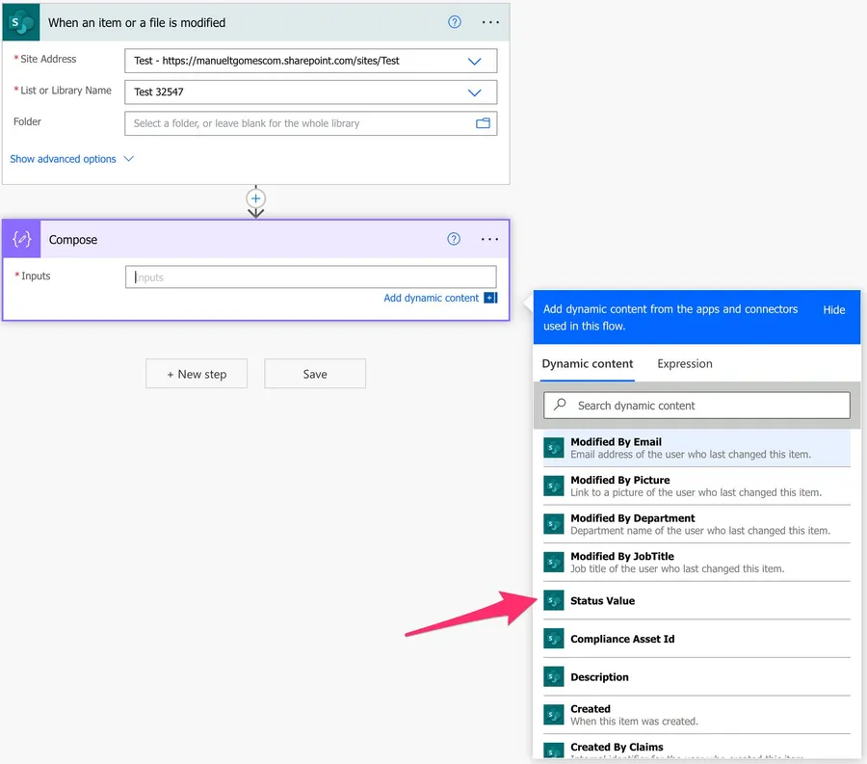Image resolution: width=867 pixels, height=764 pixels.
Task: Select the Dynamic content tab
Action: tap(588, 364)
